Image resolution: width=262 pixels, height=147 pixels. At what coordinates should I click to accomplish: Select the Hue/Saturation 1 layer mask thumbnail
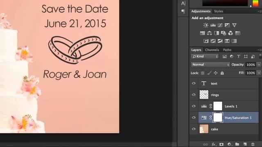coord(218,118)
